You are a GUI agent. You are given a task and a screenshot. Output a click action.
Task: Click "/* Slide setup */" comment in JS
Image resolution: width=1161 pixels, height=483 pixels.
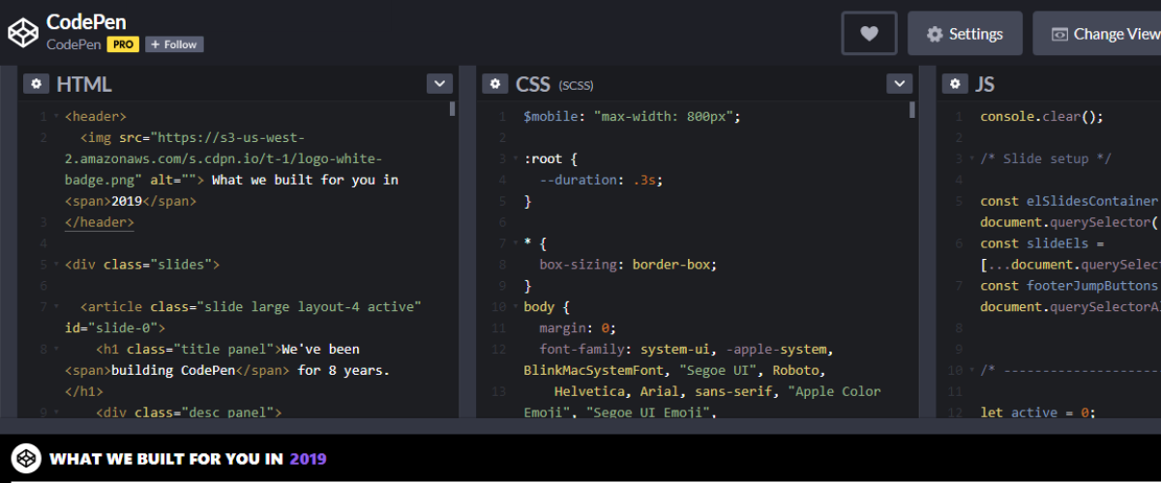1046,158
